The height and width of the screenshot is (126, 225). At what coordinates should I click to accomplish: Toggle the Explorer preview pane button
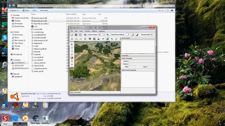click(167, 10)
